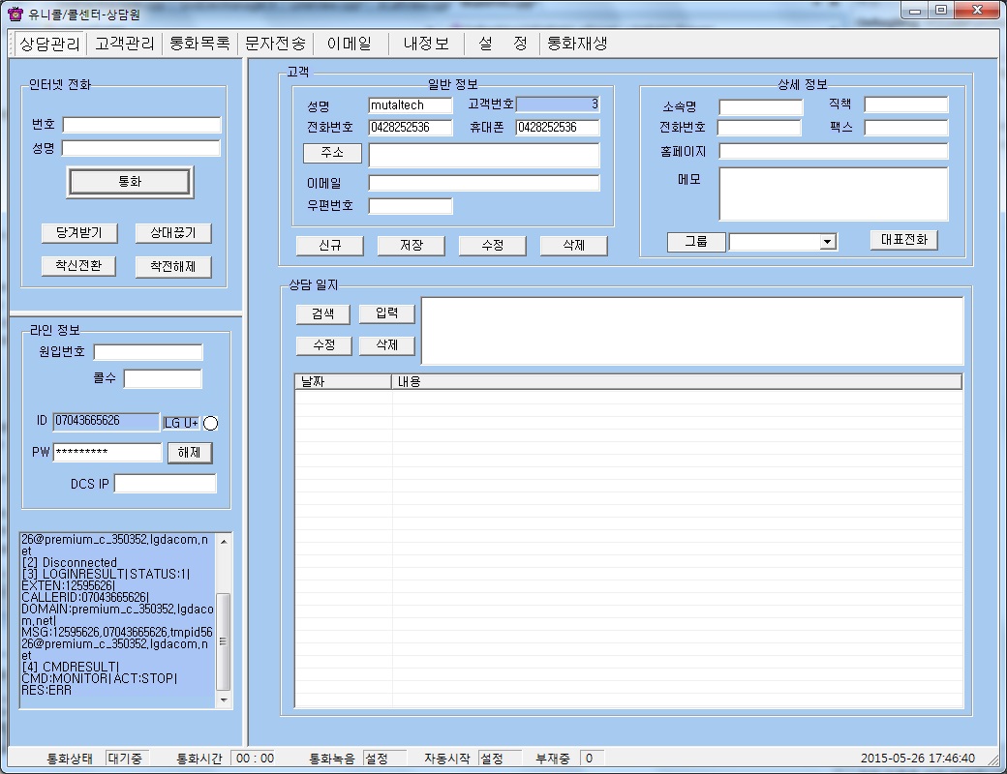Click the 상대끊기 button
This screenshot has width=1007, height=774.
click(x=173, y=233)
